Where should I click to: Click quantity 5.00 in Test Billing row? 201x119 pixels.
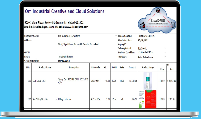108,99
